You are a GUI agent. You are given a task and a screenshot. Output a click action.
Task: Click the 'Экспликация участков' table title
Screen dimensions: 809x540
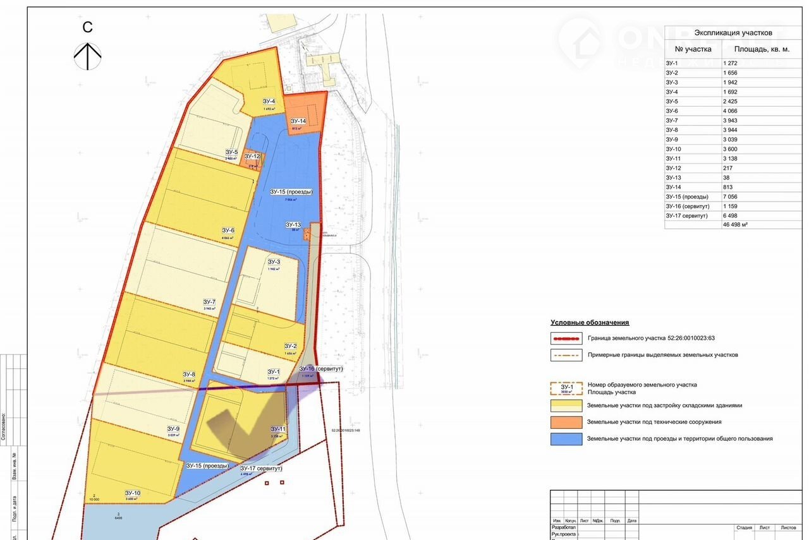tap(733, 32)
